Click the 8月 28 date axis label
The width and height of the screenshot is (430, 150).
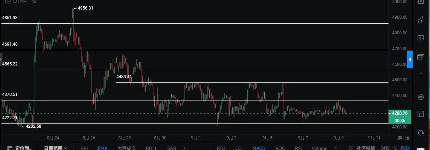[124, 138]
